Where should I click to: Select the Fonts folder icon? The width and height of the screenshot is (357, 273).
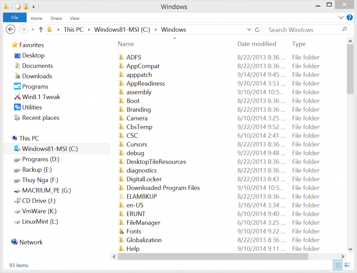(x=121, y=231)
